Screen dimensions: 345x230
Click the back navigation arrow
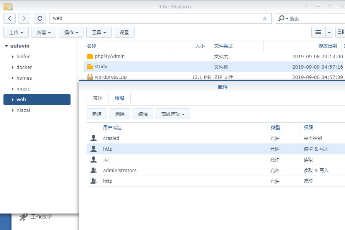click(x=9, y=18)
